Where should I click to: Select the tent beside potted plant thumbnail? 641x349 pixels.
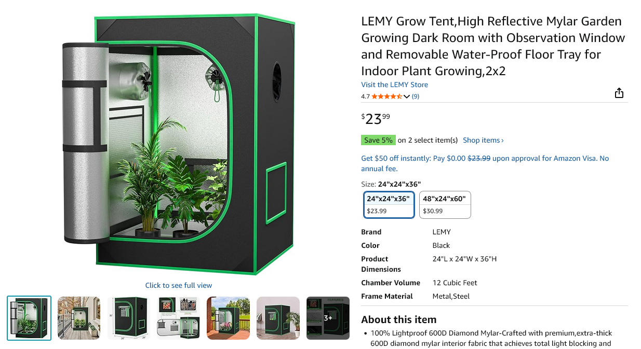point(278,318)
